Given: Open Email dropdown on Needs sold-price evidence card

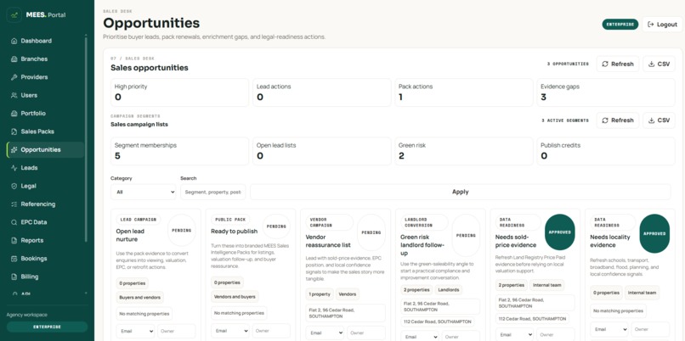Looking at the screenshot, I should 515,334.
